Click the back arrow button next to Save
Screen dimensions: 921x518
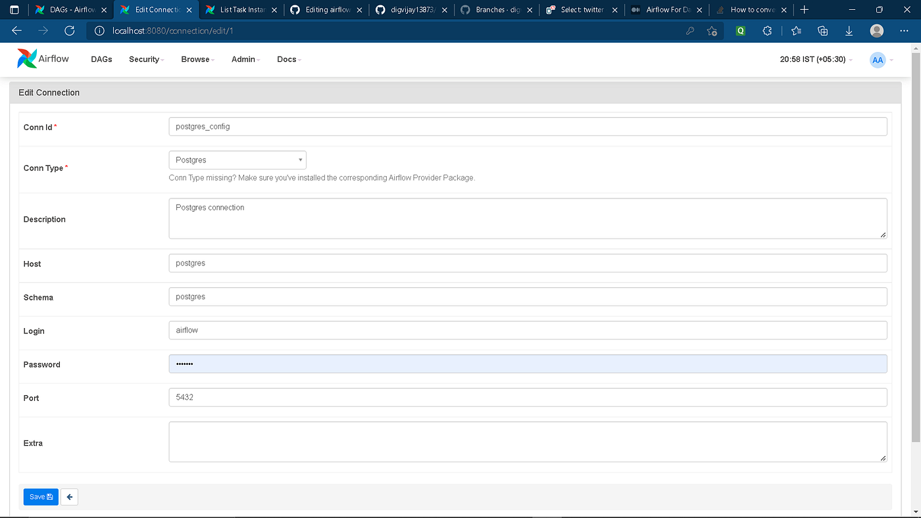pos(69,496)
